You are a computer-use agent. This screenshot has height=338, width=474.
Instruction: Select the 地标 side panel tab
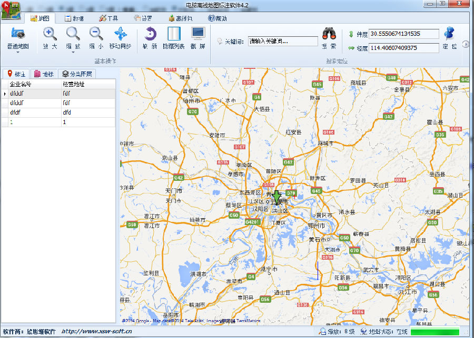click(x=44, y=74)
